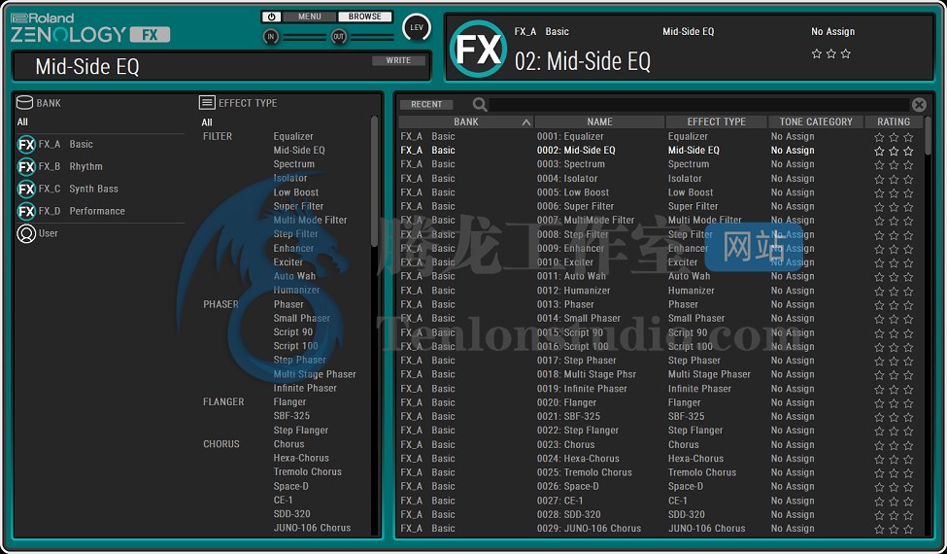Viewport: 947px width, 554px height.
Task: Select preset 0028: SDD-320
Action: click(569, 515)
